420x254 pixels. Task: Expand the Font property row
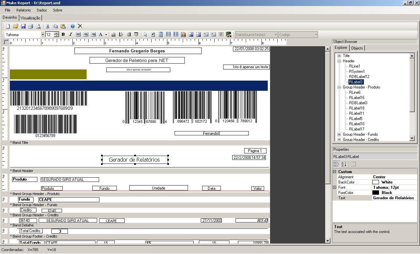335,187
